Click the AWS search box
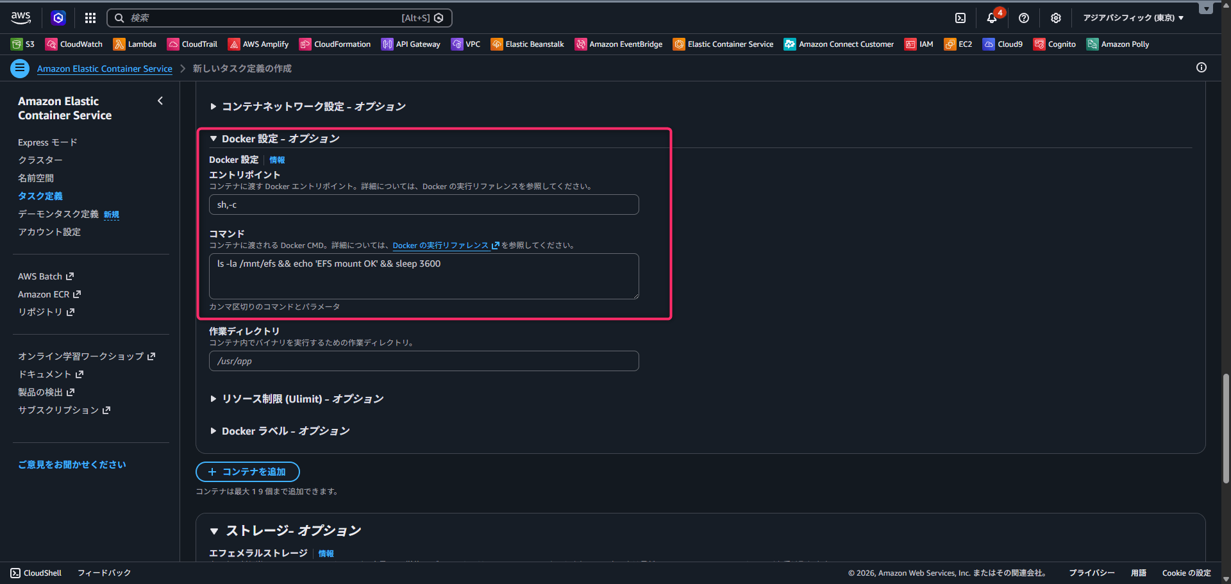1231x584 pixels. (280, 18)
